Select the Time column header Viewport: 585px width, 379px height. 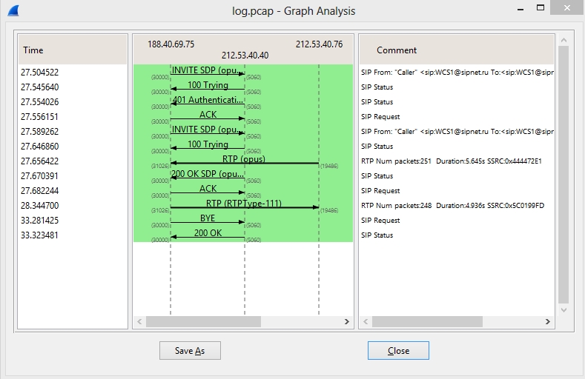tap(73, 50)
